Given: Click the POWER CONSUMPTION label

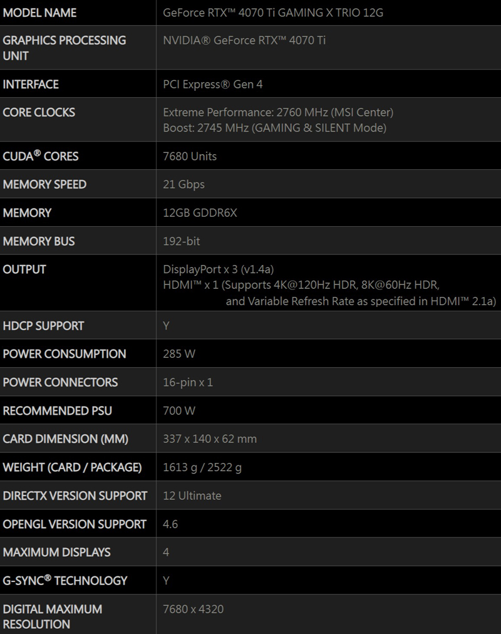Looking at the screenshot, I should [65, 354].
